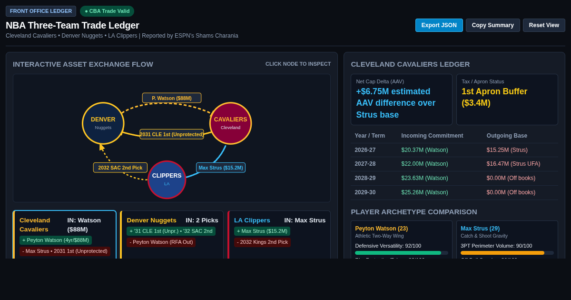Screen dimensions: 571x300
Task: Click the Cleveland Cavaliers Ledger heading
Action: pyautogui.click(x=410, y=64)
